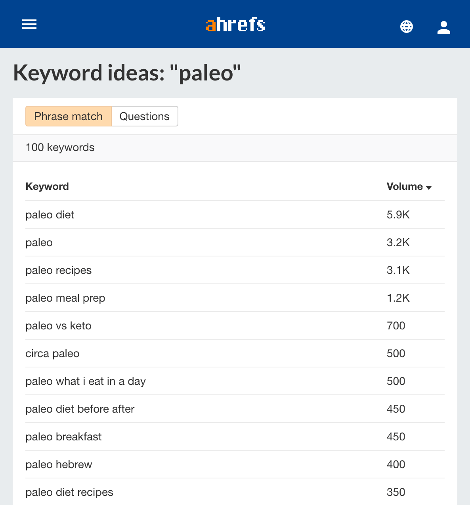Open the user account profile icon
The height and width of the screenshot is (505, 470).
tap(443, 27)
